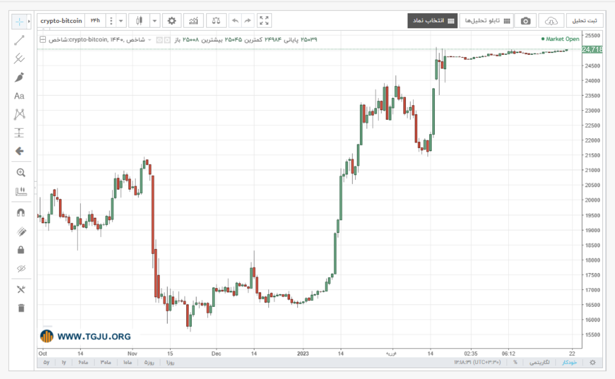This screenshot has height=379, width=615.
Task: Select the trend line drawing tool
Action: coord(19,40)
